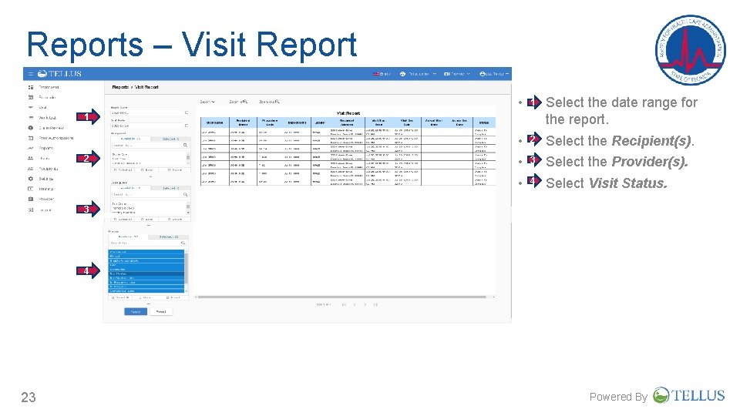Viewport: 740px width, 416px height.
Task: Open Reports in the sidebar
Action: click(41, 148)
